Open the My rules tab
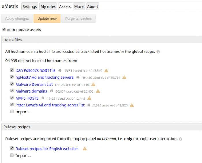The height and width of the screenshot is (163, 202). click(x=48, y=6)
